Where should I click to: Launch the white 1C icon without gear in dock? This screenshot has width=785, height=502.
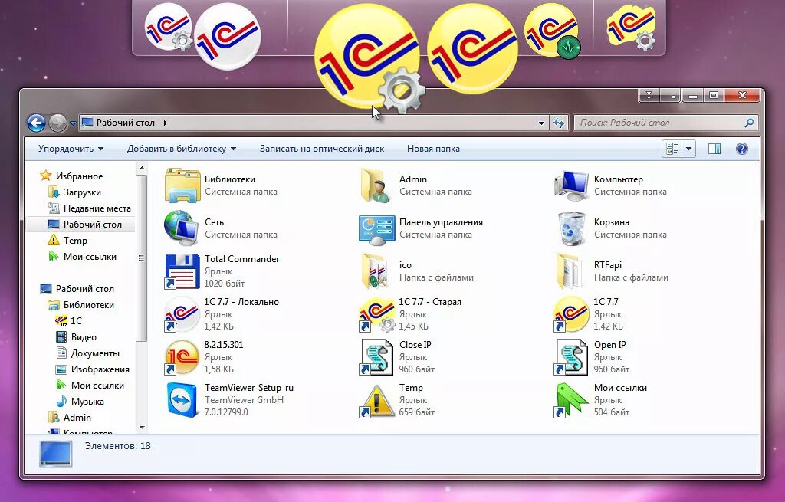coord(228,37)
